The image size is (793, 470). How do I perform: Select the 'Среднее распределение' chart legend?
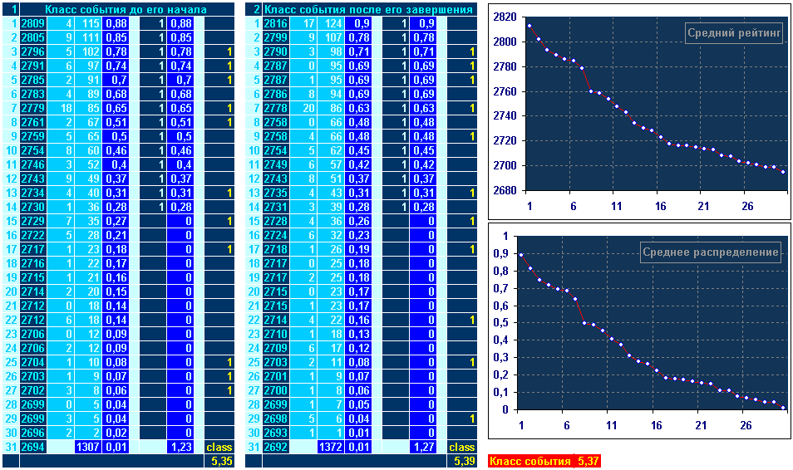coord(711,252)
